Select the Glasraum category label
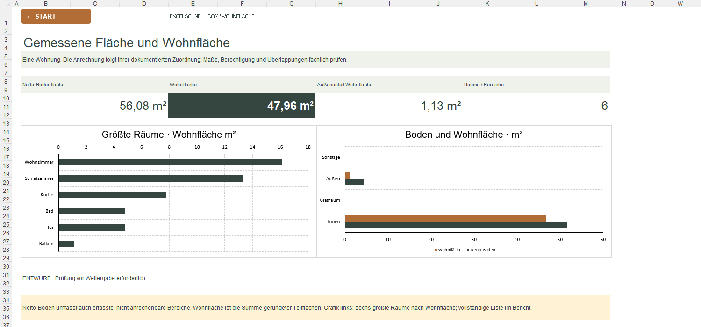 [330, 200]
